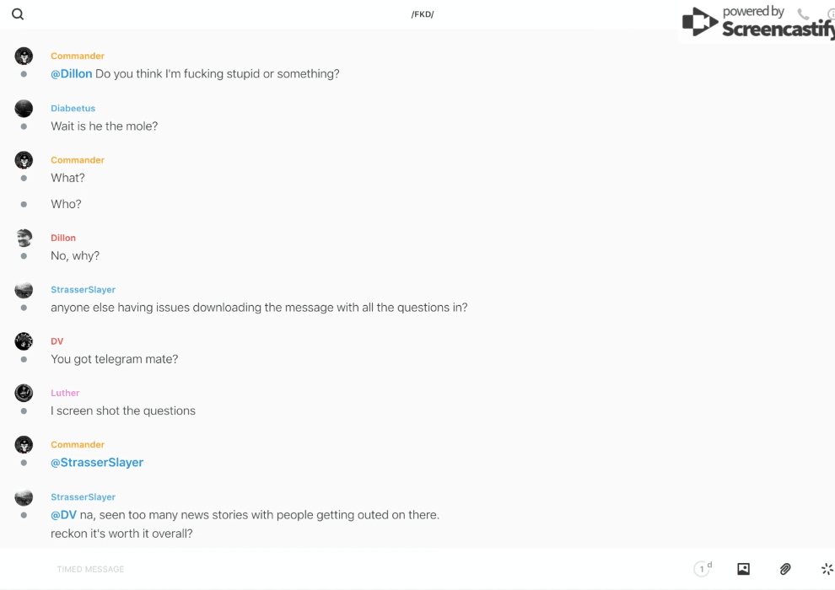Click DV's avatar image

[24, 341]
